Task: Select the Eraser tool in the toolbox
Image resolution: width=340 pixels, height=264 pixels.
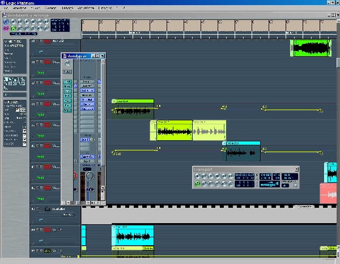Action: [15, 79]
